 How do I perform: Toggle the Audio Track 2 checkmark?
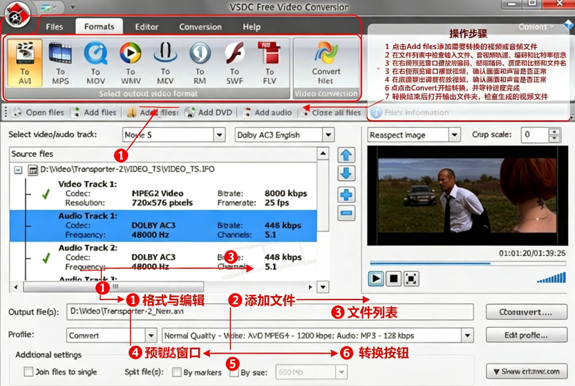46,258
